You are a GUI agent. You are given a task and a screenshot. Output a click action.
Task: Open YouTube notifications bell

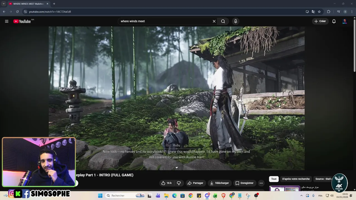click(334, 21)
